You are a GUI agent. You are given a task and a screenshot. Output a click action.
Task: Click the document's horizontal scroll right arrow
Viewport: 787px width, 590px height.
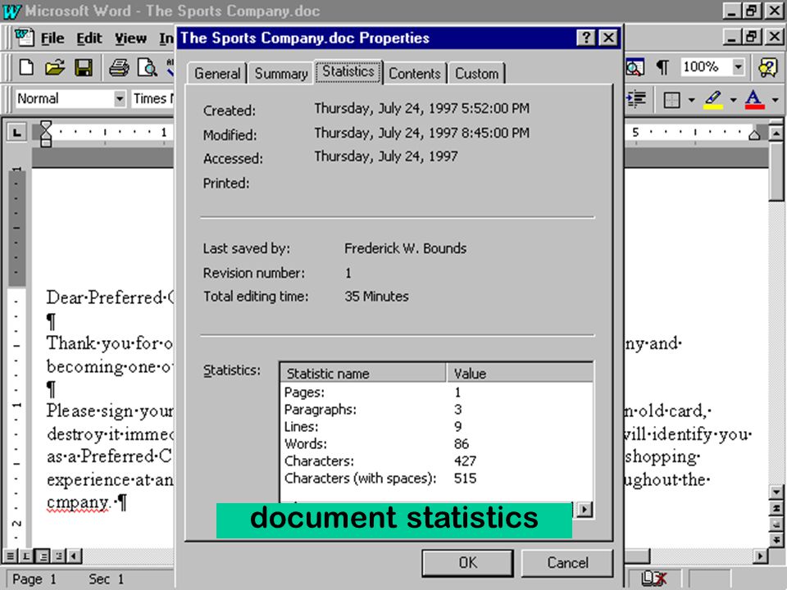(762, 556)
